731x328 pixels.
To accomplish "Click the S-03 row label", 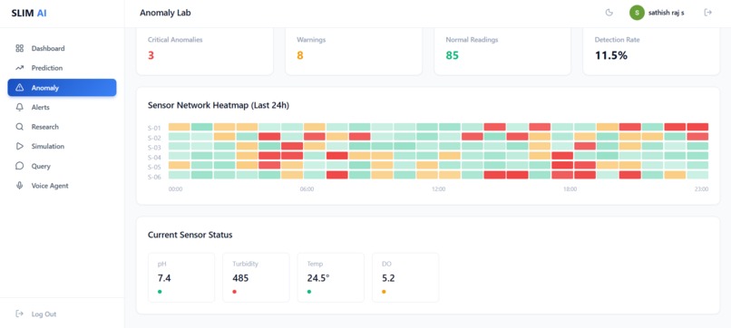I will click(154, 147).
